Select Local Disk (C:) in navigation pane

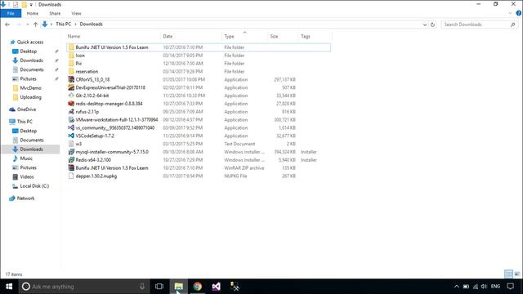34,186
